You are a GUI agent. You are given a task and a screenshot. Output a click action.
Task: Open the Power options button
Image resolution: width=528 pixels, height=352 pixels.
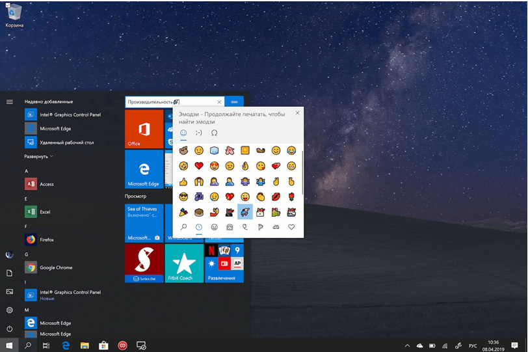[9, 329]
